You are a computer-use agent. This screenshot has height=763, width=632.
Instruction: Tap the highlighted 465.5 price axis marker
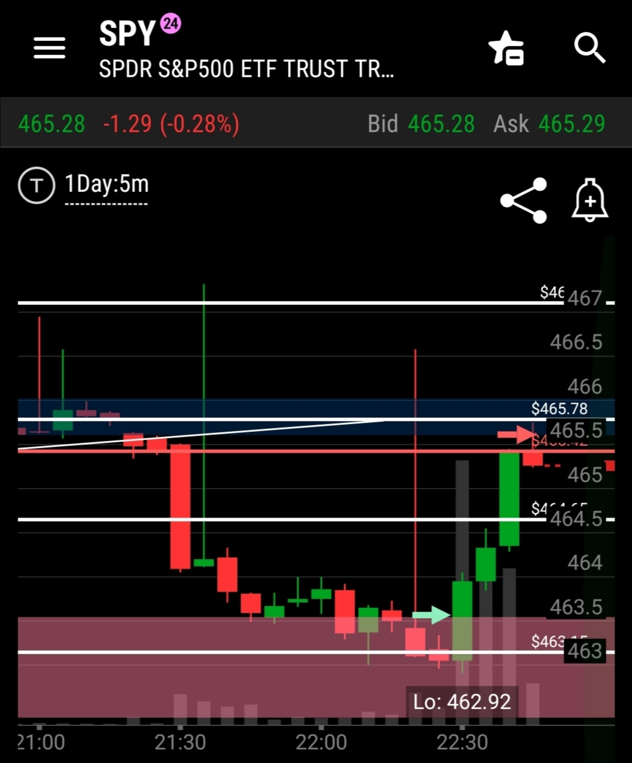(576, 431)
